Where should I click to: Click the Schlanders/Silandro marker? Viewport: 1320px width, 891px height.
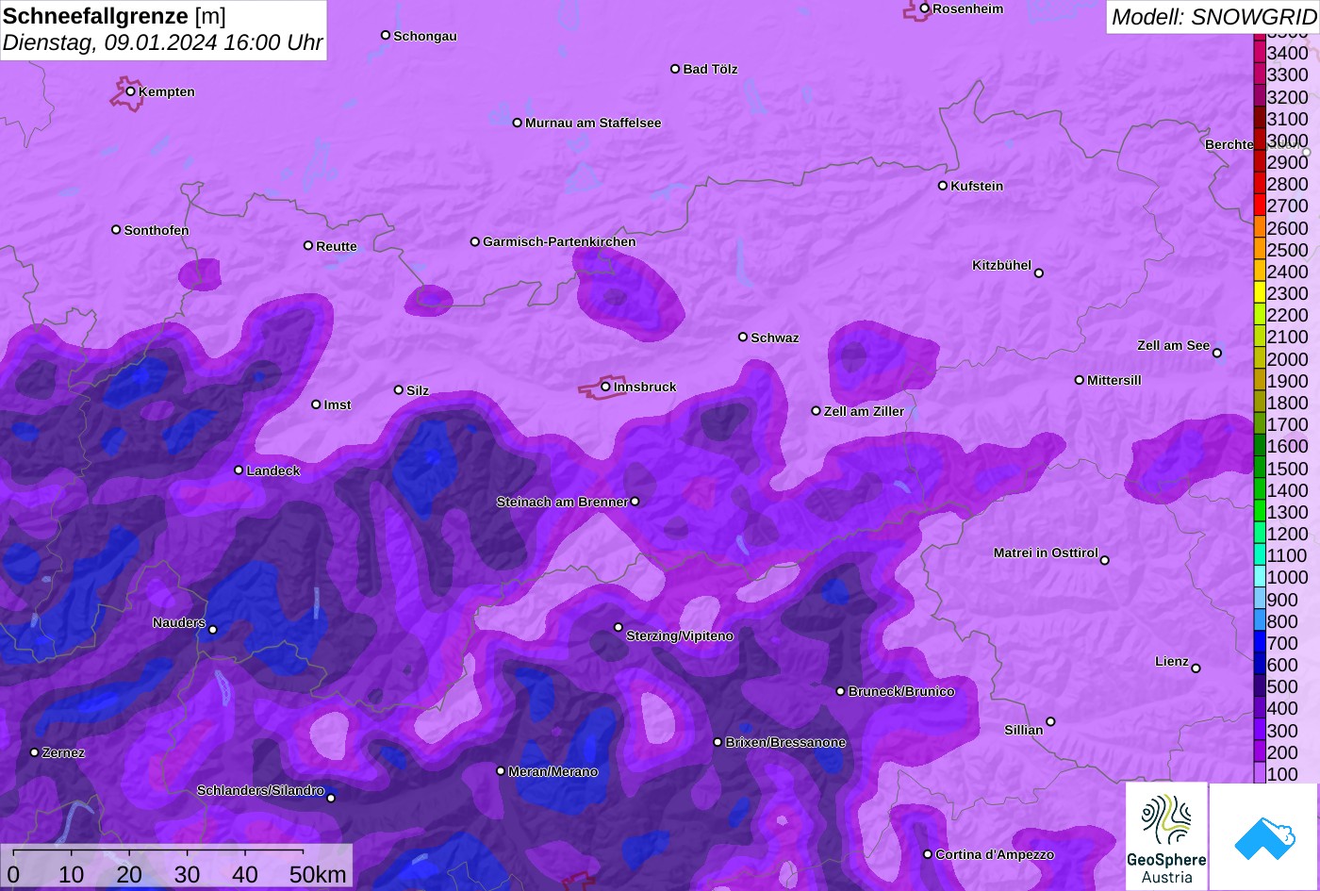click(x=330, y=798)
